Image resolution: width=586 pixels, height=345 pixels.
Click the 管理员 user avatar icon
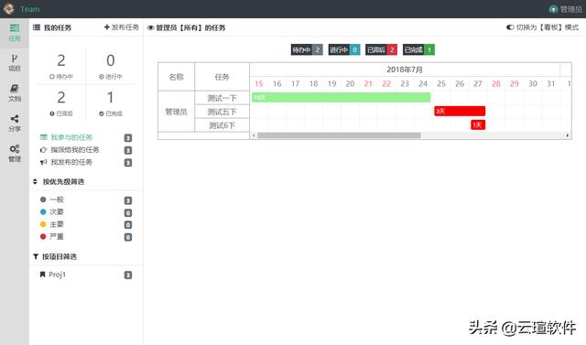tap(553, 9)
